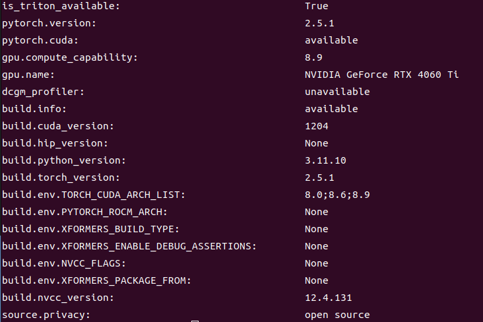483x322 pixels.
Task: Click the build.hip_version label
Action: [55, 144]
